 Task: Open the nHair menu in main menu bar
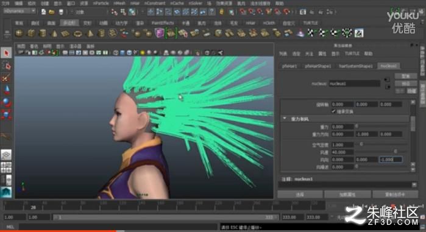135,4
